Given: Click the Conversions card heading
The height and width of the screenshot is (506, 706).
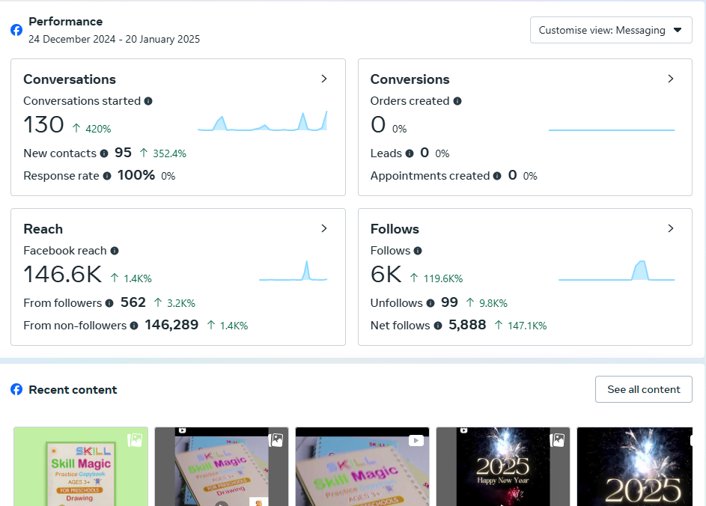Looking at the screenshot, I should pos(410,79).
